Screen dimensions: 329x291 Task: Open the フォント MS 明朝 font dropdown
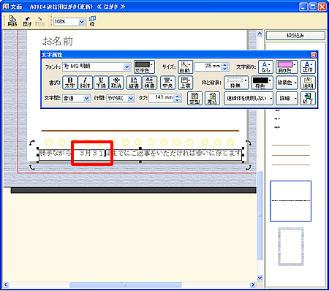coord(126,67)
